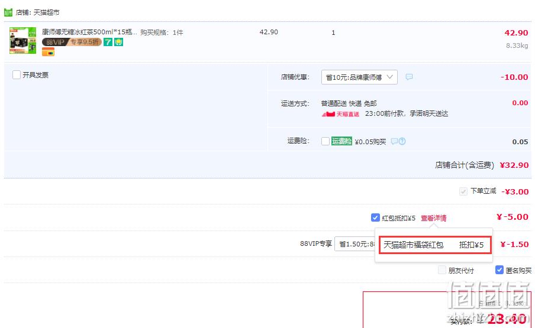The image size is (535, 328).
Task: Click the green shield guarantee icon
Action: 118,42
